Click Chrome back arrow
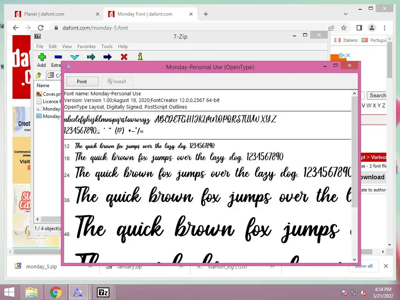This screenshot has height=300, width=400. coord(16,28)
